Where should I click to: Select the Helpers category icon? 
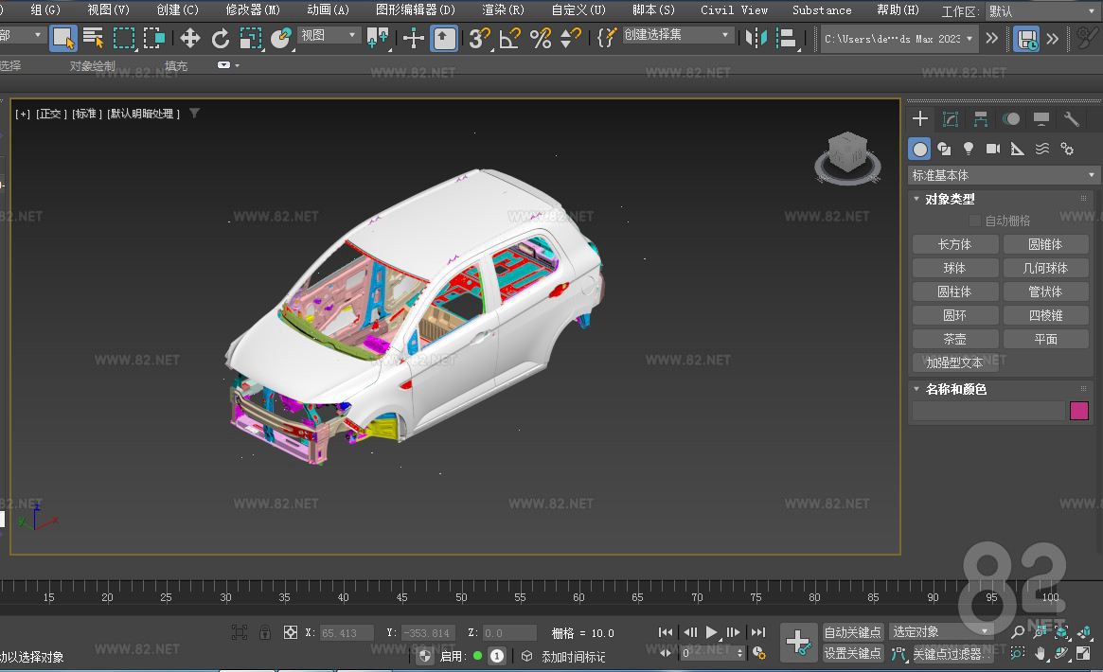click(1016, 148)
